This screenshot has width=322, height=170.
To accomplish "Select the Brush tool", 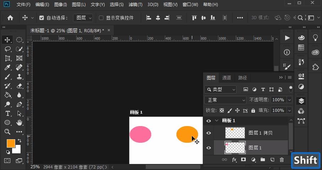I will (x=7, y=77).
